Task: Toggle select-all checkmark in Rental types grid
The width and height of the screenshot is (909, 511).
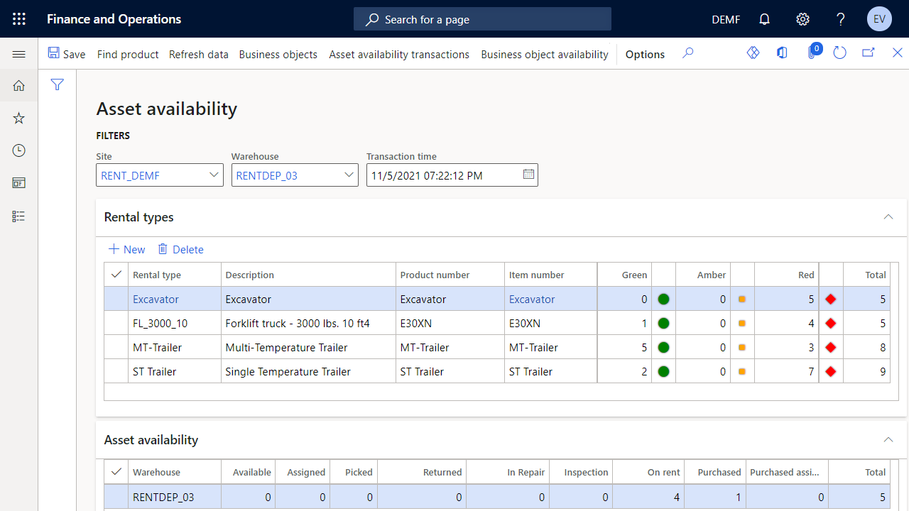Action: point(116,275)
